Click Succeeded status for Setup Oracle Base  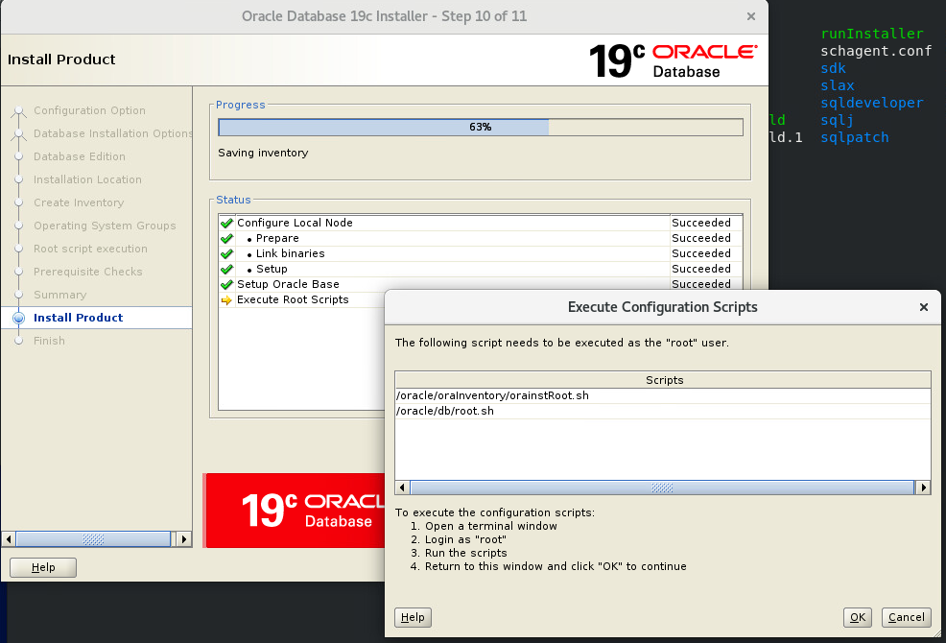pos(701,284)
